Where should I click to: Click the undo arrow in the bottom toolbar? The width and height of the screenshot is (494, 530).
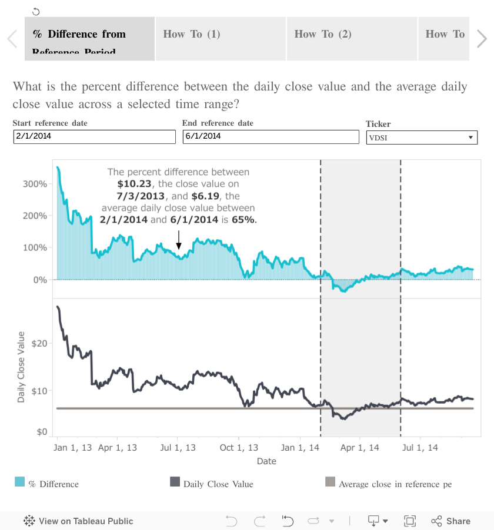coord(231,521)
